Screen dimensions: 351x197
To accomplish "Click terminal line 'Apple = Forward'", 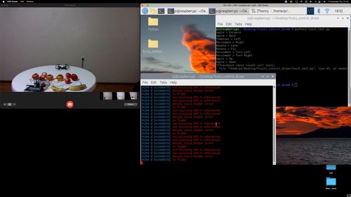I will (228, 32).
